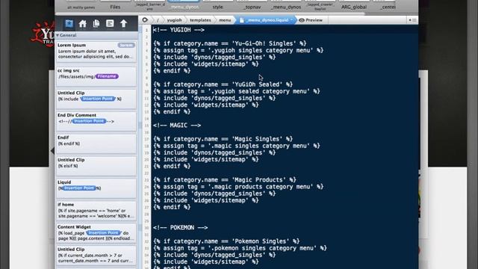
Task: Click the text lines icon in sidebar toolbar
Action: click(x=110, y=23)
